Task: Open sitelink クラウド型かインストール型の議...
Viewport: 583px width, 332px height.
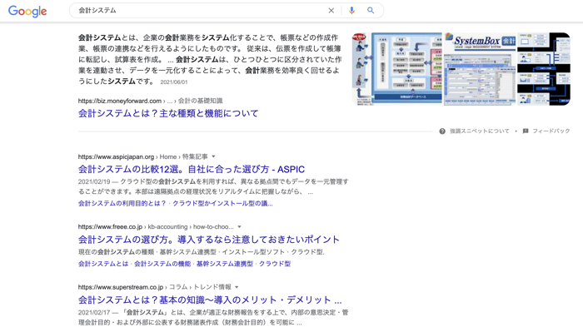Action: point(222,204)
